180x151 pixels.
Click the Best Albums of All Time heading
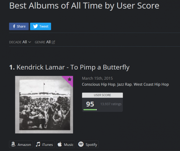pos(84,6)
